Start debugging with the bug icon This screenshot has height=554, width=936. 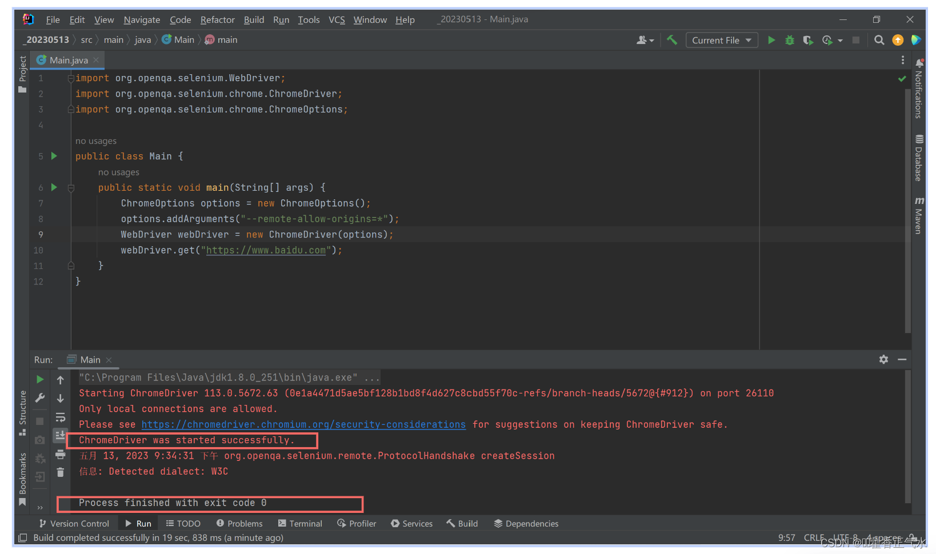click(x=789, y=40)
